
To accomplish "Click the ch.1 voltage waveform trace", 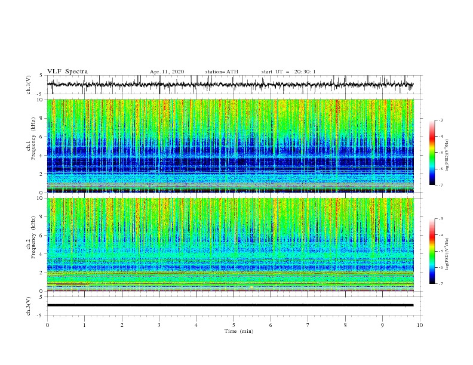I will (230, 85).
